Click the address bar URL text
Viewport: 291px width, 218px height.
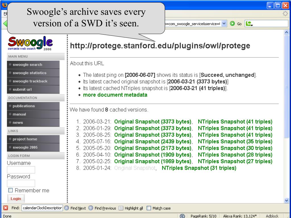(x=193, y=24)
